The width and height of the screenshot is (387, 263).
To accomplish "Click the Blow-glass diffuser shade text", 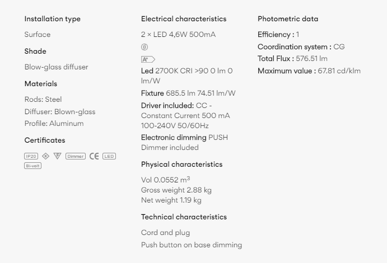I will pos(56,67).
